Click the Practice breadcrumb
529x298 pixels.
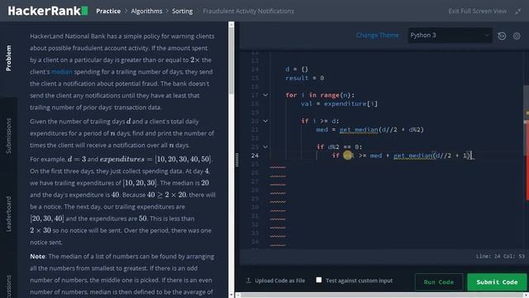[108, 11]
